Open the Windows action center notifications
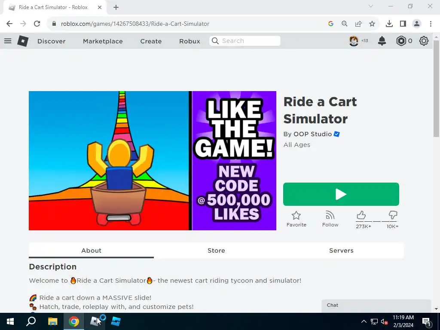The height and width of the screenshot is (330, 440). point(426,321)
